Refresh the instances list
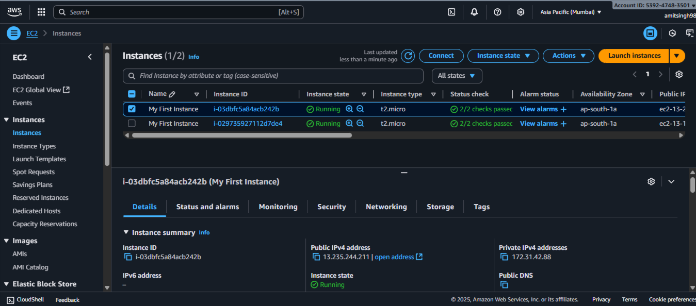696x306 pixels. (408, 56)
